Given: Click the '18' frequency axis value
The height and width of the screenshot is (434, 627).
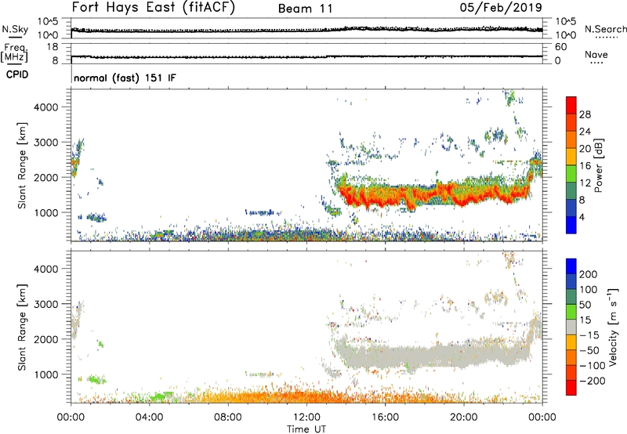Looking at the screenshot, I should click(x=53, y=47).
